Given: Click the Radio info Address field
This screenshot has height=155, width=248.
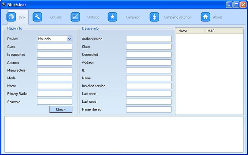Looking at the screenshot, I should coord(54,62).
